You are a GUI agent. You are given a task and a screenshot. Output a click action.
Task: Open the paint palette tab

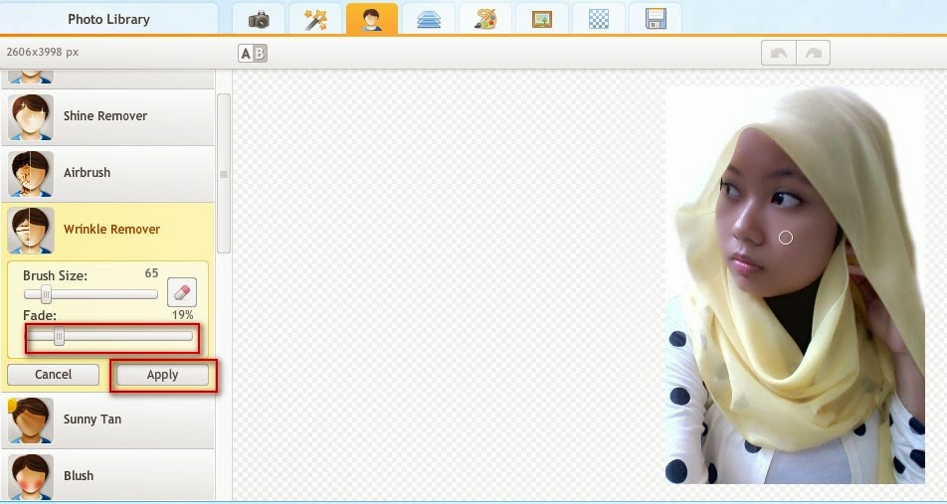pos(485,19)
